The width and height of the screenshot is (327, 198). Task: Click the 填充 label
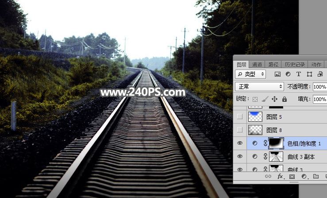pyautogui.click(x=304, y=99)
